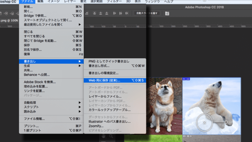Screen dimensions: 252x142
Task: Open the 表示 menu
Action: click(137, 1)
